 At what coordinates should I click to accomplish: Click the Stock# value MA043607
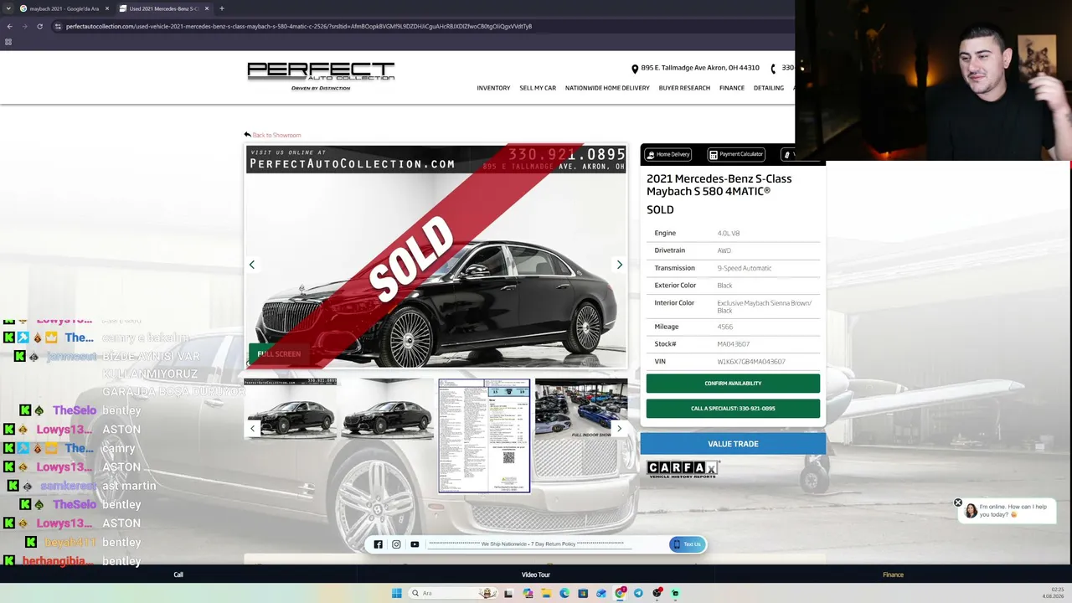point(734,344)
